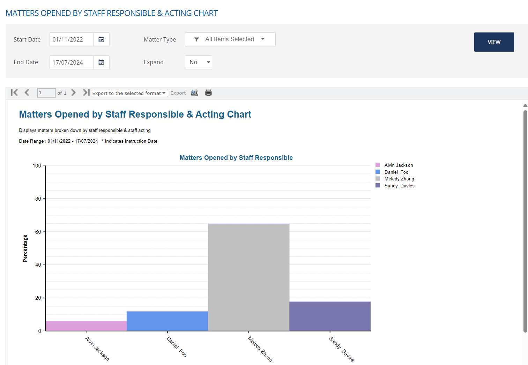This screenshot has height=365, width=528.
Task: Click the page number input field
Action: 46,92
